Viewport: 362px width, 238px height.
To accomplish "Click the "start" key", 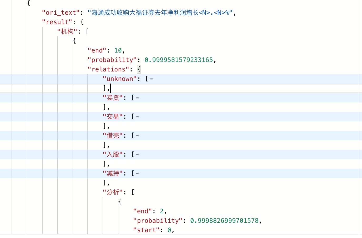I will coord(146,230).
